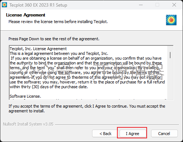Click the Tecplot icon in the title bar
183x142 pixels.
(4, 5)
